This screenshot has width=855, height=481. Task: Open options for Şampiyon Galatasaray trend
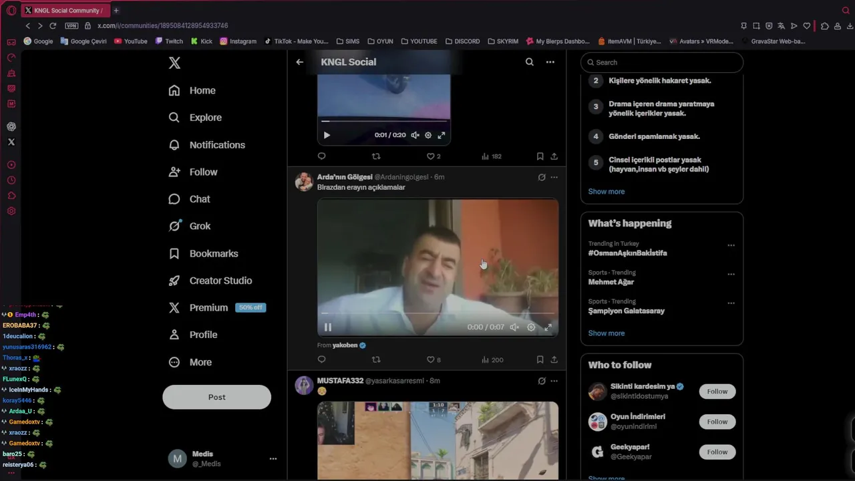[731, 303]
